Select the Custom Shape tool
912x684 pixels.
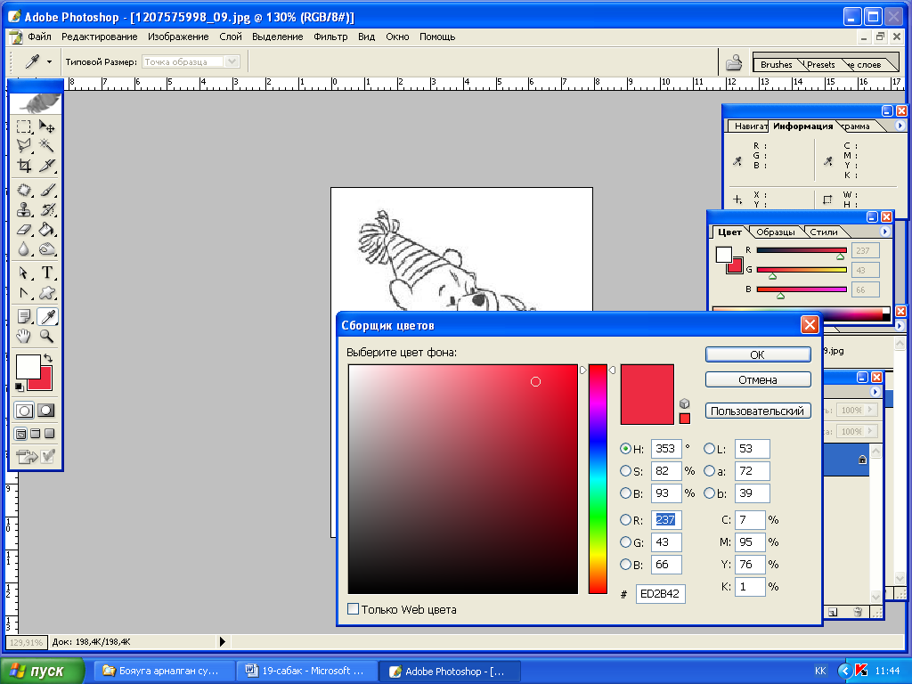46,293
